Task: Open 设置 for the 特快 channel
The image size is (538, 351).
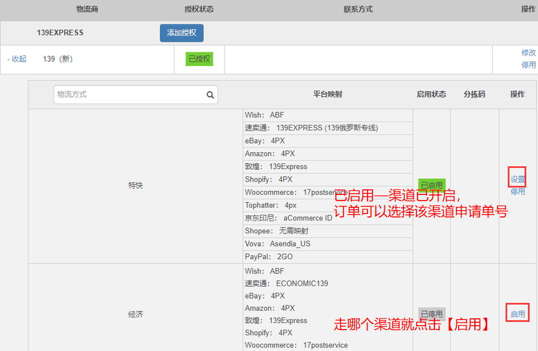Action: pos(517,179)
